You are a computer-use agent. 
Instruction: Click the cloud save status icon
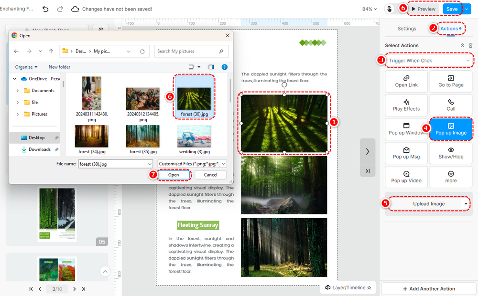click(x=75, y=9)
